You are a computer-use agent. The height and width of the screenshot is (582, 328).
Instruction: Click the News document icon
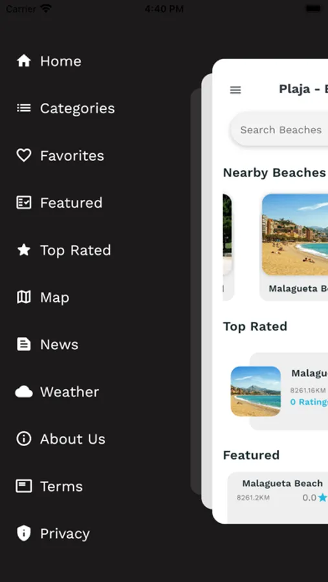click(x=24, y=344)
